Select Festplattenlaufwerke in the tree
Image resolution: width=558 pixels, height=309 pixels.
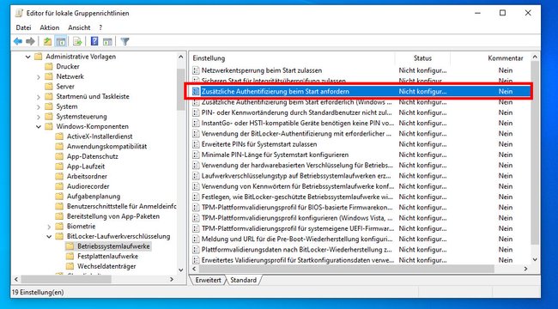[108, 257]
